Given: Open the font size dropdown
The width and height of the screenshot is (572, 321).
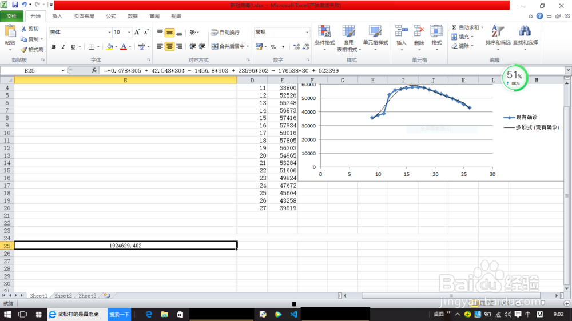Looking at the screenshot, I should [129, 33].
